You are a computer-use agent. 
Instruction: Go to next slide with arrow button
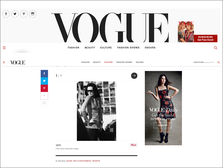134,76
